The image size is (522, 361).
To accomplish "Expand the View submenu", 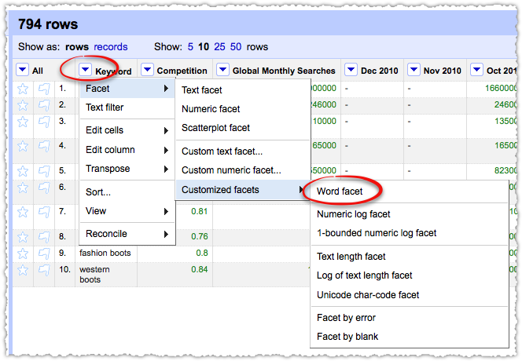I will tap(127, 211).
